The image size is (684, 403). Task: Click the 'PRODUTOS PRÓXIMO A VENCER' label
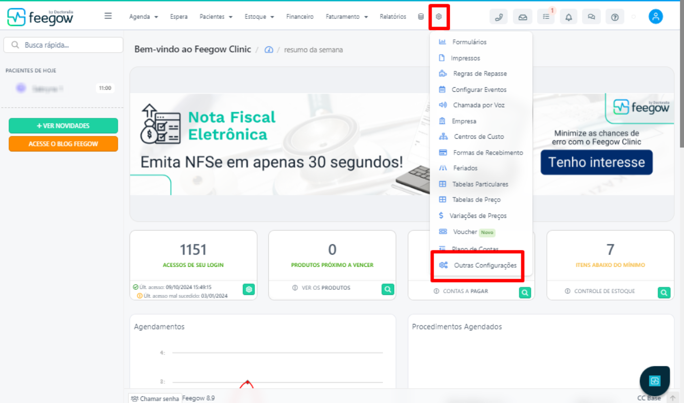pos(332,265)
